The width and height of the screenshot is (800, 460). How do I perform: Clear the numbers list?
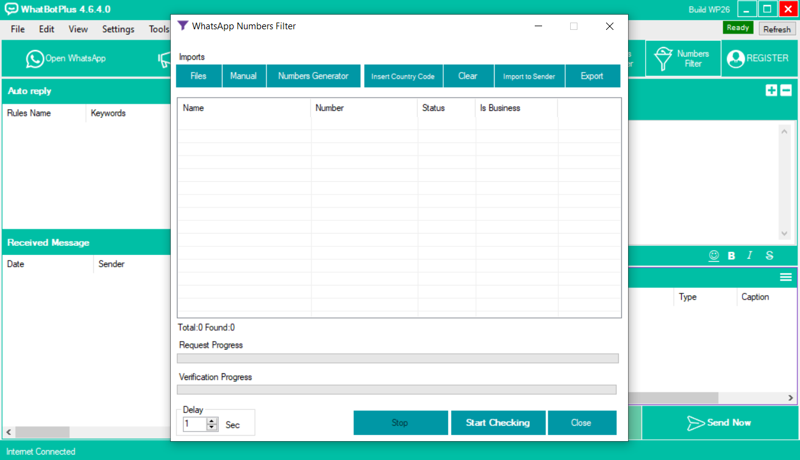(x=468, y=76)
